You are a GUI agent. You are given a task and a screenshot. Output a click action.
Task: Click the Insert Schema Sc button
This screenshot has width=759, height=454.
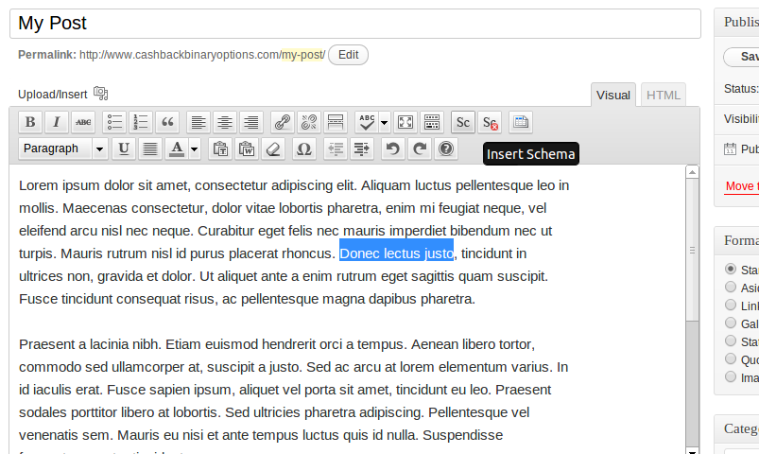[x=463, y=122]
